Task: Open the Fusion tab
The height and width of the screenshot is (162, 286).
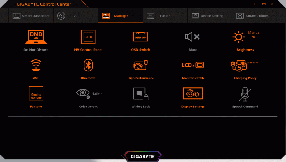Action: [165, 16]
